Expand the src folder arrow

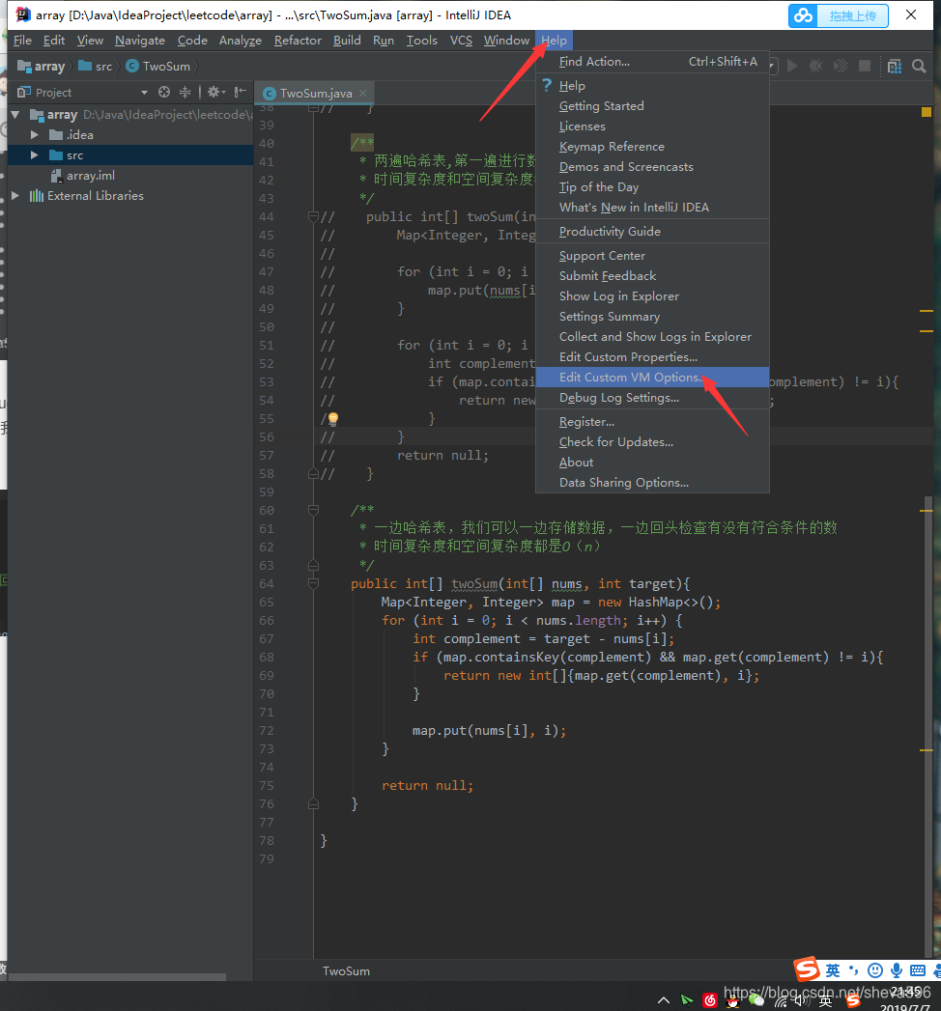click(x=34, y=155)
